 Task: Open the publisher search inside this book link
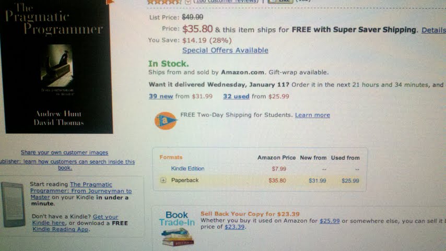[67, 164]
